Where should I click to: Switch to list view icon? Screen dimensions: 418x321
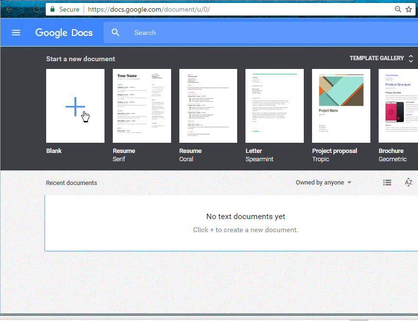(387, 183)
